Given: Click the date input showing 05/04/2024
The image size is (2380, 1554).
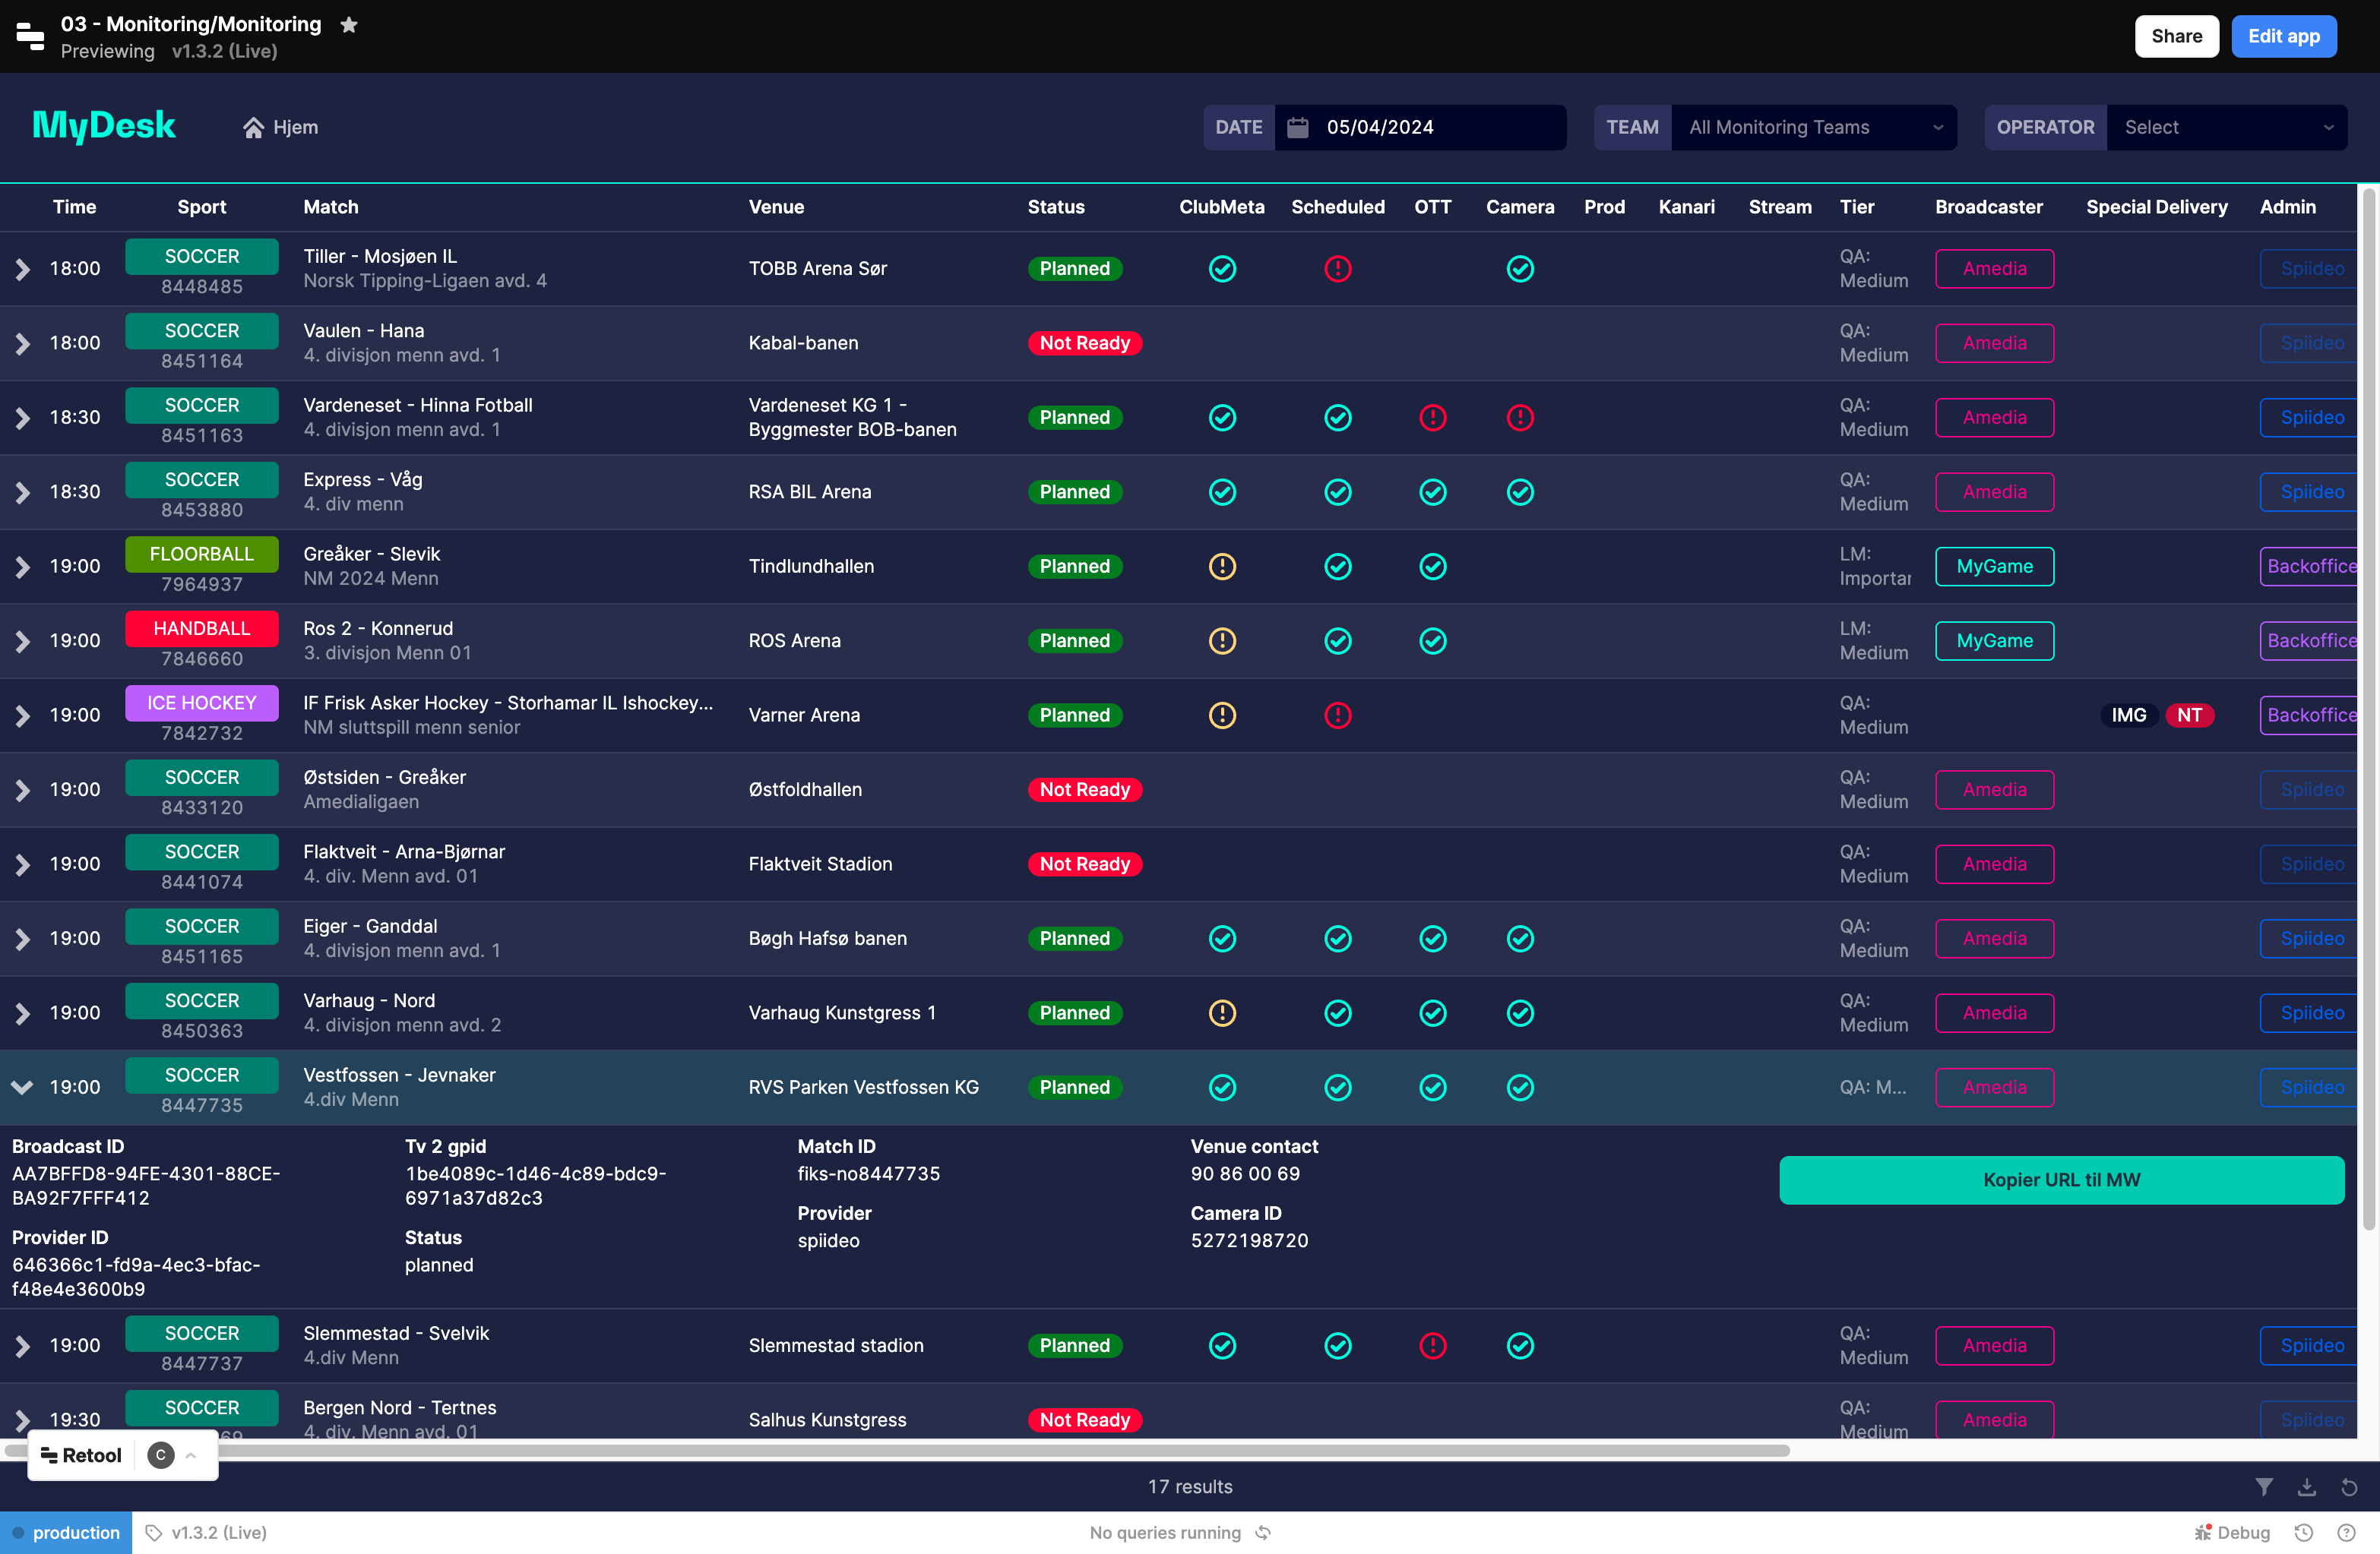Looking at the screenshot, I should 1421,128.
